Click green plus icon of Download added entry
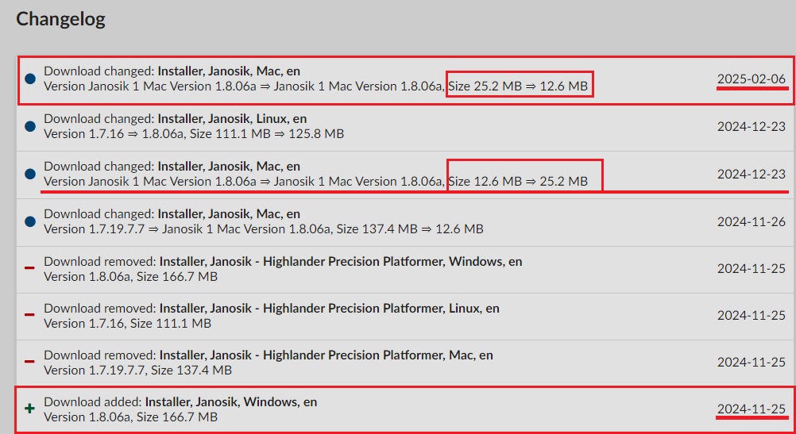796x434 pixels. [30, 408]
